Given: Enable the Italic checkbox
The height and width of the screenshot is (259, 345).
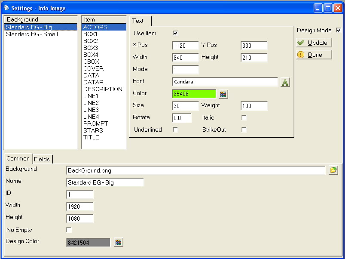Looking at the screenshot, I should tap(244, 117).
